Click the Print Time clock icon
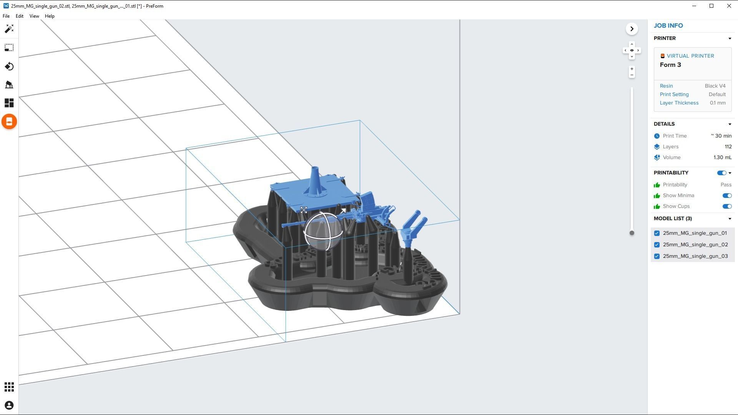Screen dimensions: 738x415 (x=657, y=136)
